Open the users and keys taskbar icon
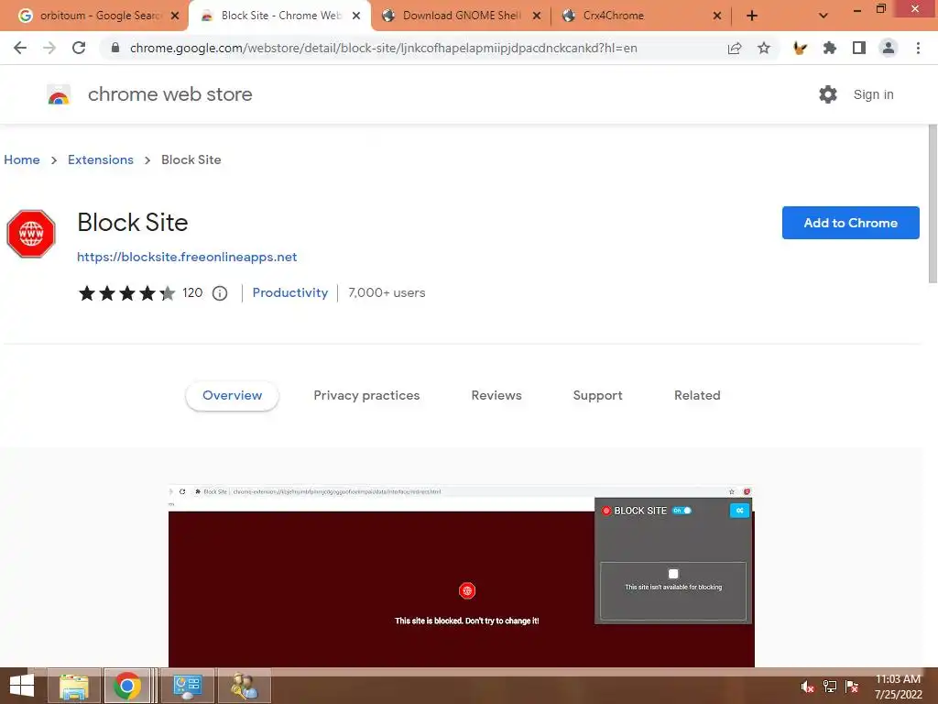 [x=244, y=686]
